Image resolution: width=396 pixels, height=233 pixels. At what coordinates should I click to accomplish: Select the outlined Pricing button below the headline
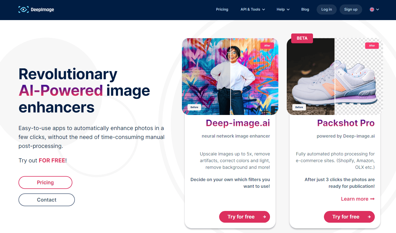(x=45, y=182)
